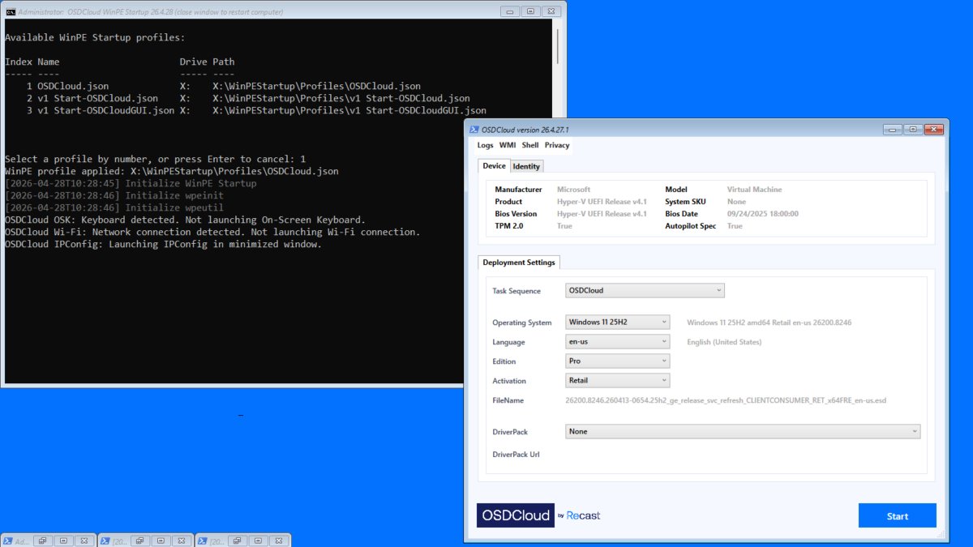Click the Product value 'Hyper-V UEFI Release v4.1'
Viewport: 973px width, 547px height.
click(602, 202)
